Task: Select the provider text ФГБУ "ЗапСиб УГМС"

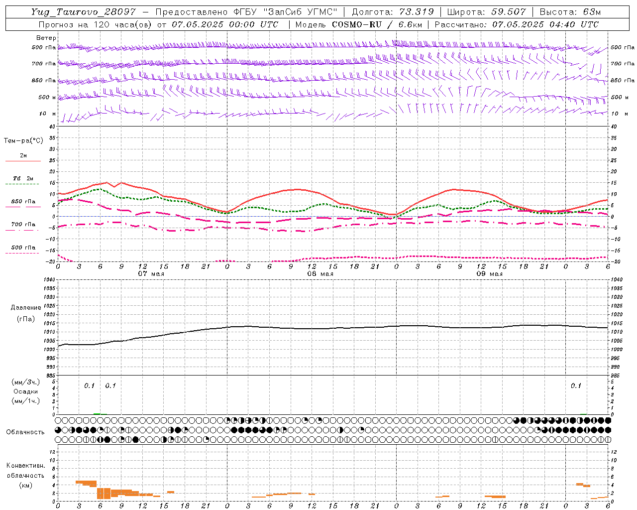Action: [x=285, y=12]
